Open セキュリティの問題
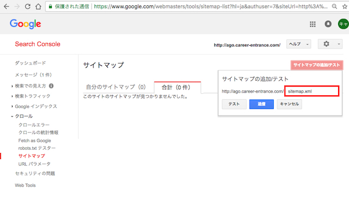Screen dimensions: 349x207 [x=35, y=174]
